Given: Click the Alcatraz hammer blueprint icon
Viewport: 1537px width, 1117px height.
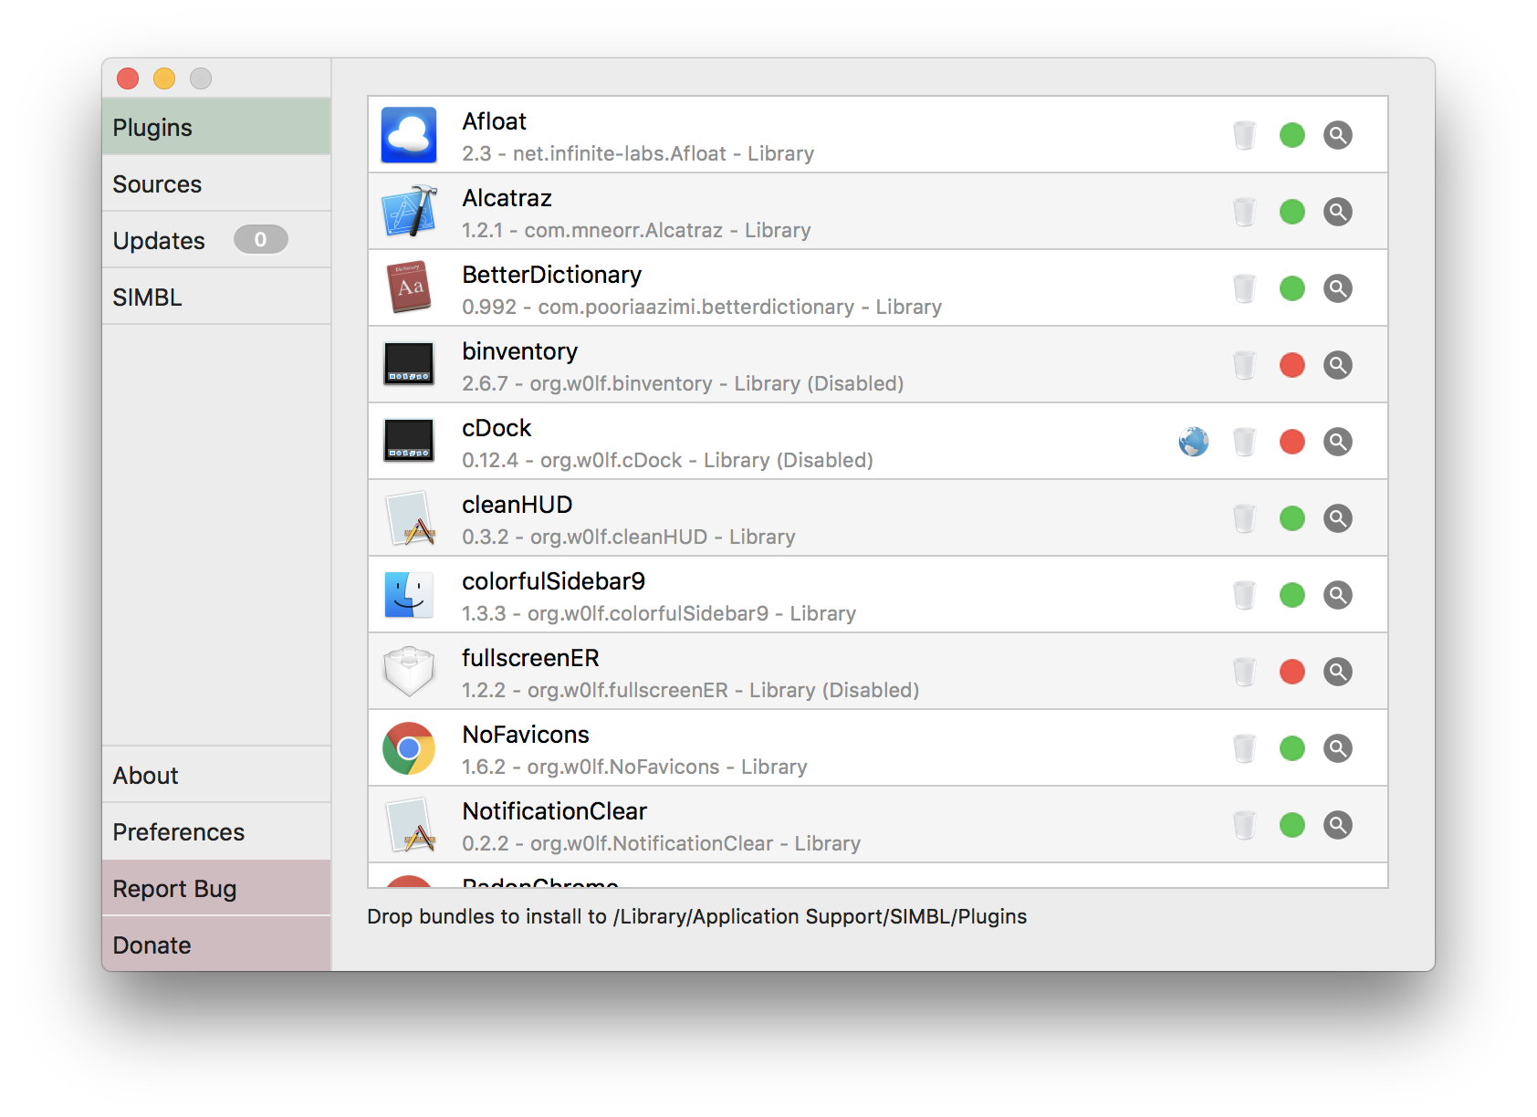Looking at the screenshot, I should tap(409, 212).
